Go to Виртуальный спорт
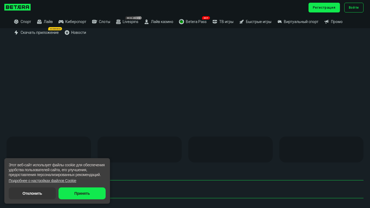The width and height of the screenshot is (370, 208). pyautogui.click(x=301, y=22)
